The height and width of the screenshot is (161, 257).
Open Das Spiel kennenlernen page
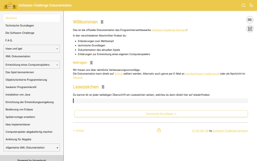[32, 72]
